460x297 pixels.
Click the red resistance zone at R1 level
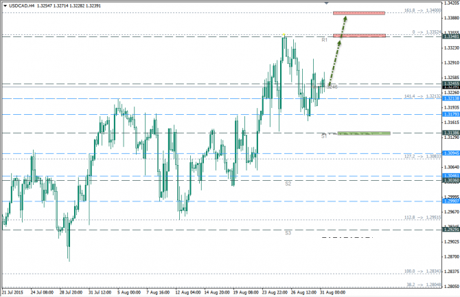pos(359,36)
